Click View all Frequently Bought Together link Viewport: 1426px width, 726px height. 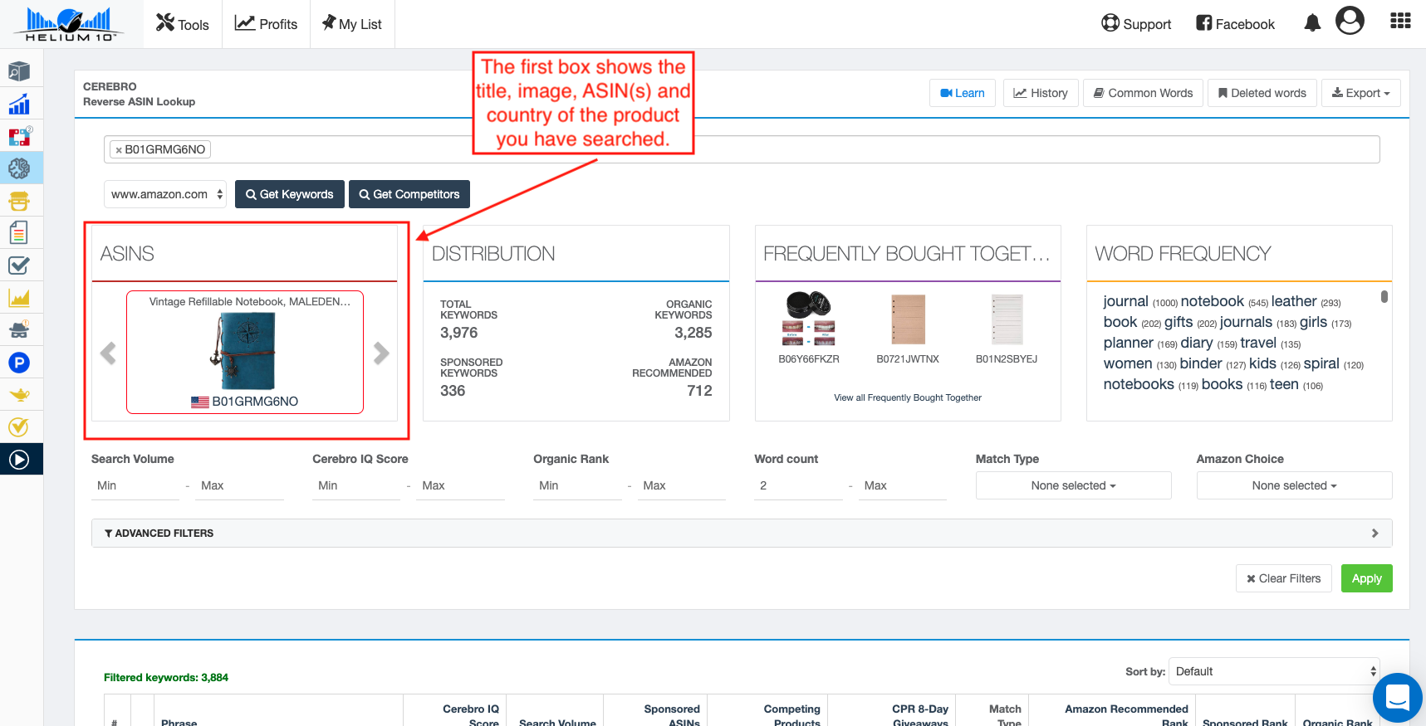pyautogui.click(x=908, y=398)
